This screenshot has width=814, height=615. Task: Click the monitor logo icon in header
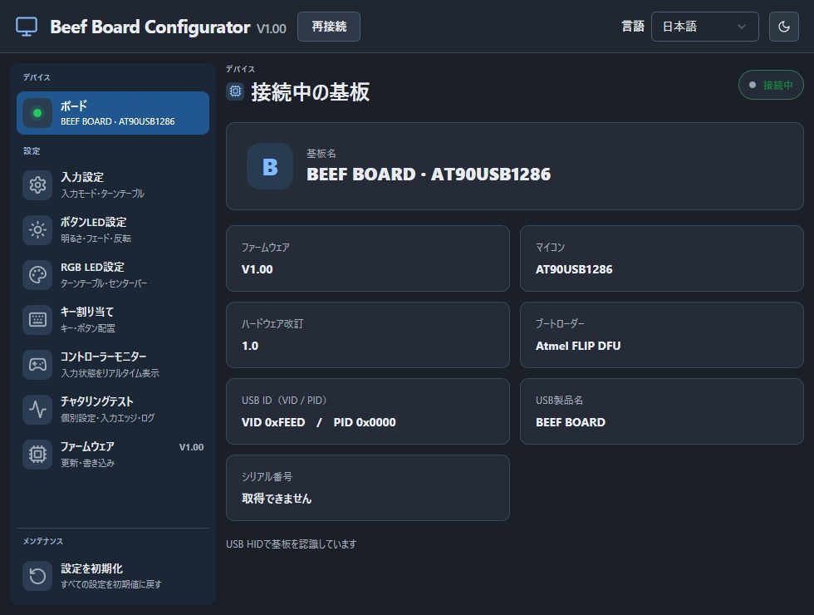(27, 27)
